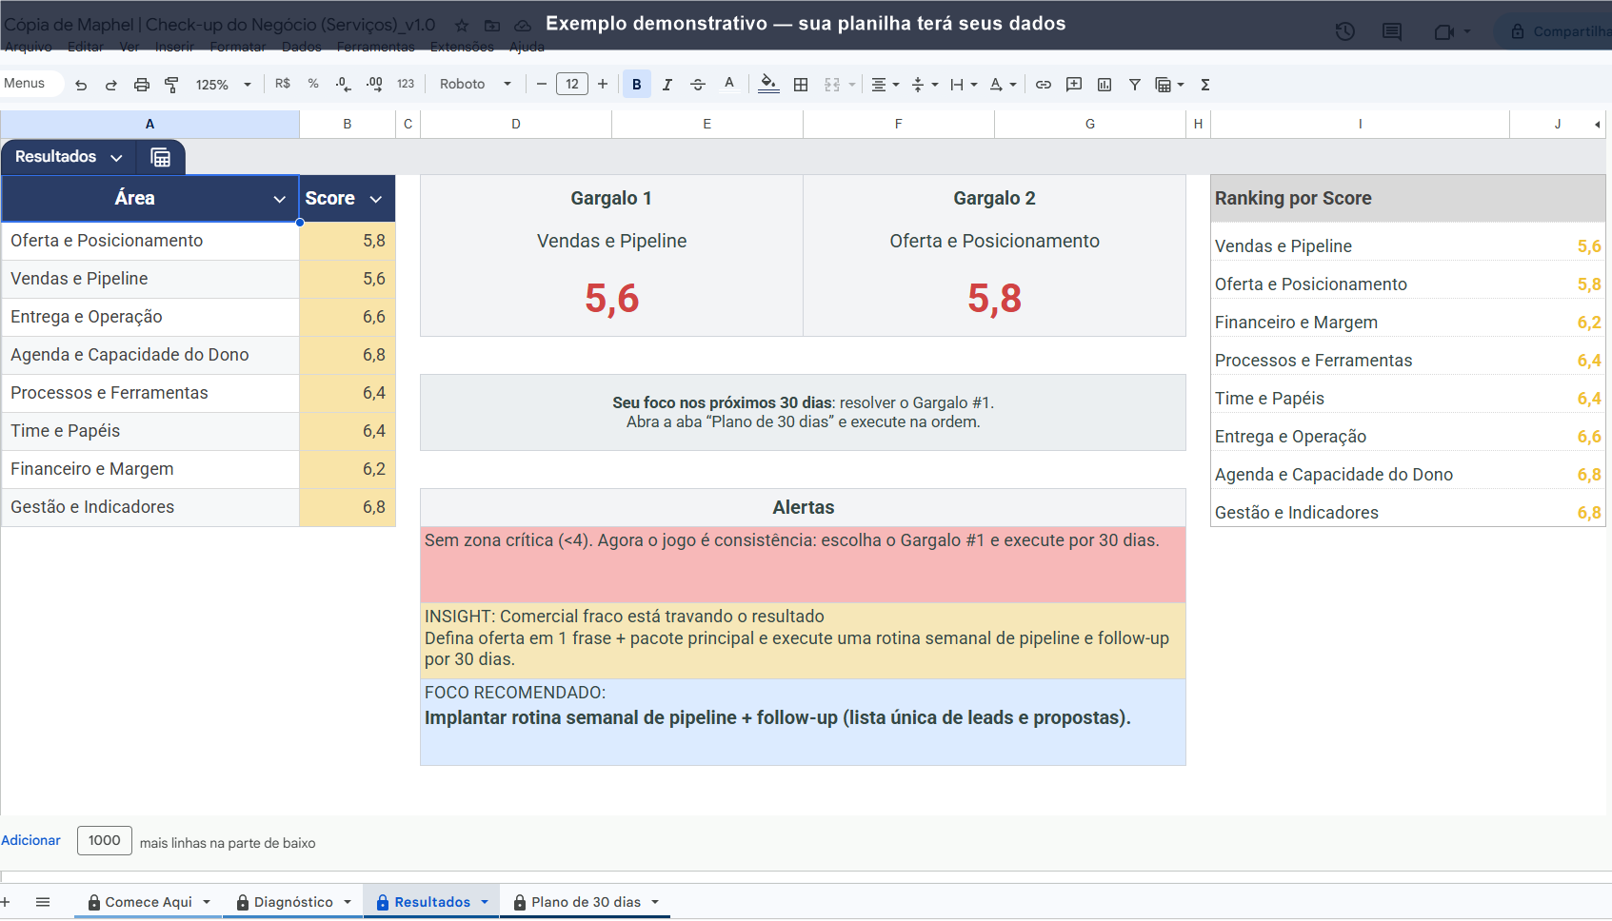Redo the last action
Image resolution: width=1612 pixels, height=921 pixels.
point(110,85)
